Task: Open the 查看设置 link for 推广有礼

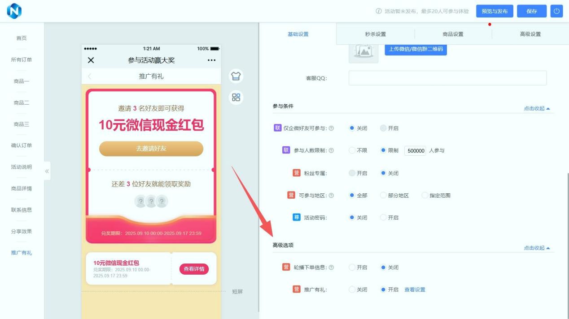Action: (x=415, y=290)
